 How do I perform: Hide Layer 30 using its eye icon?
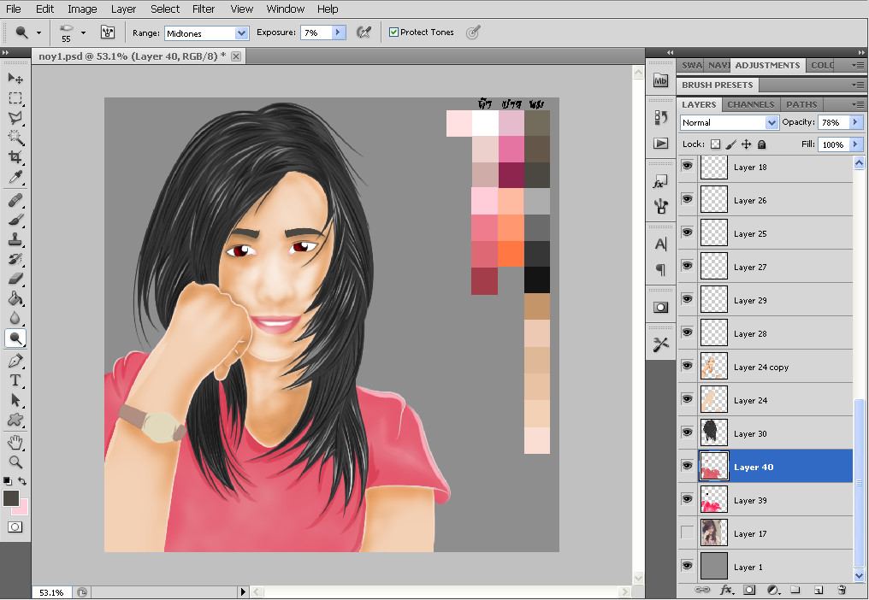pyautogui.click(x=687, y=433)
